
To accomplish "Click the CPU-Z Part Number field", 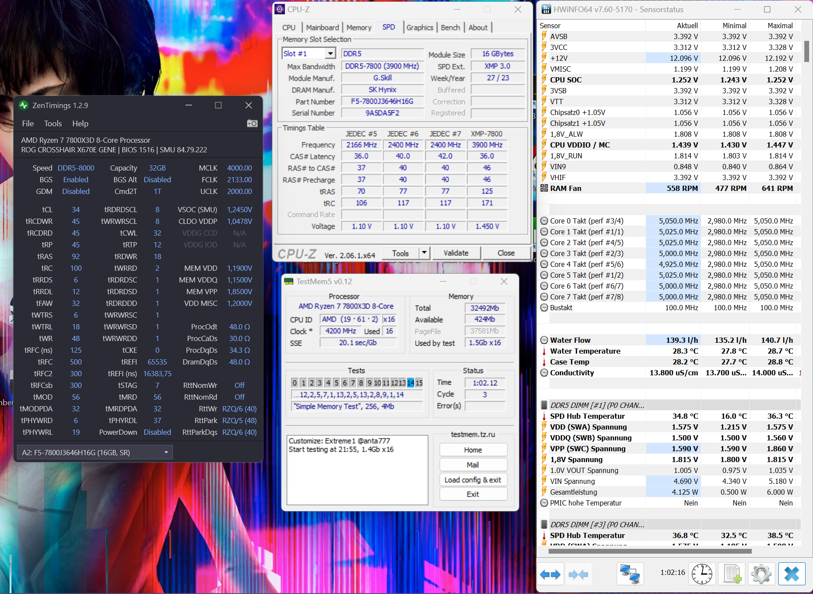I will point(382,101).
